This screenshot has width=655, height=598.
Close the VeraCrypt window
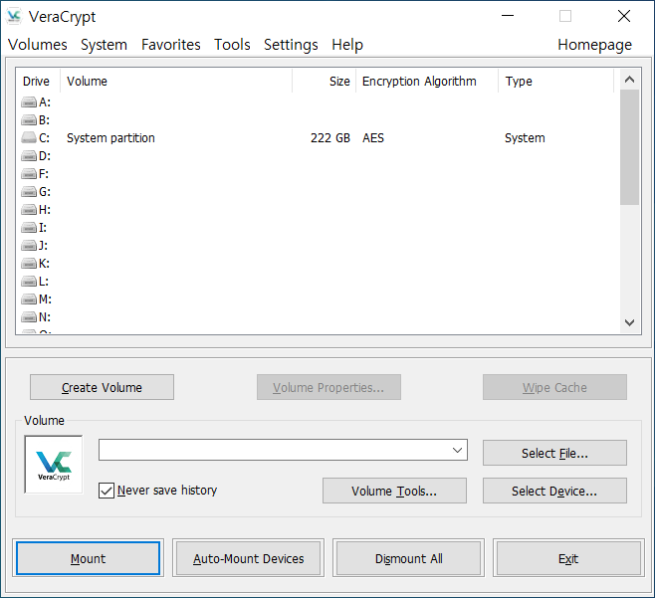[624, 16]
